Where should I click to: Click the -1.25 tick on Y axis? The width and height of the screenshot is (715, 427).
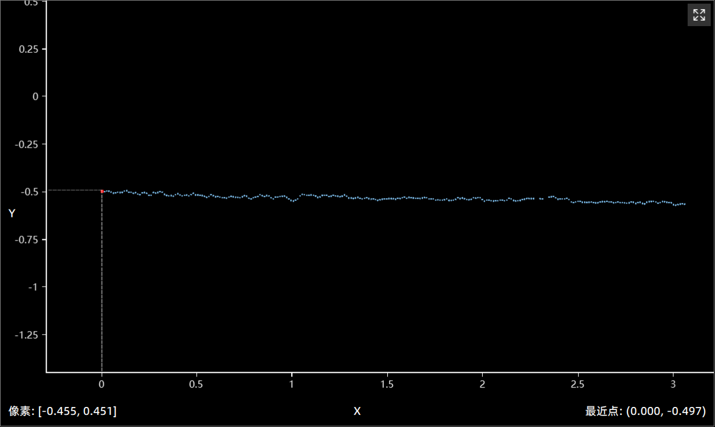[27, 335]
